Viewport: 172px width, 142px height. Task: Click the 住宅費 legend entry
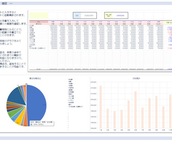coord(70,79)
